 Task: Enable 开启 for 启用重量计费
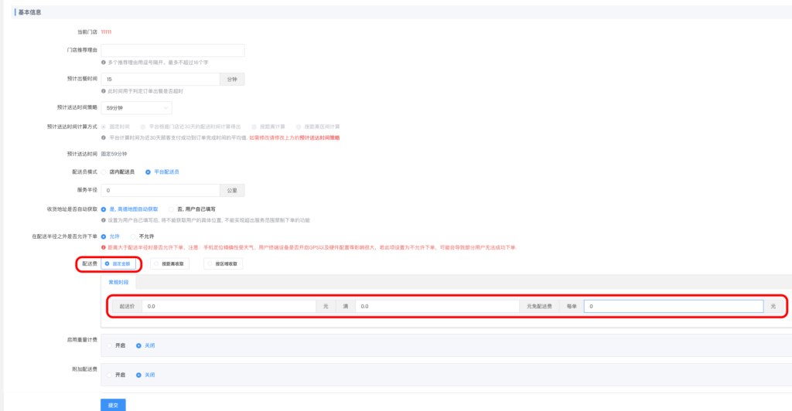pos(109,345)
